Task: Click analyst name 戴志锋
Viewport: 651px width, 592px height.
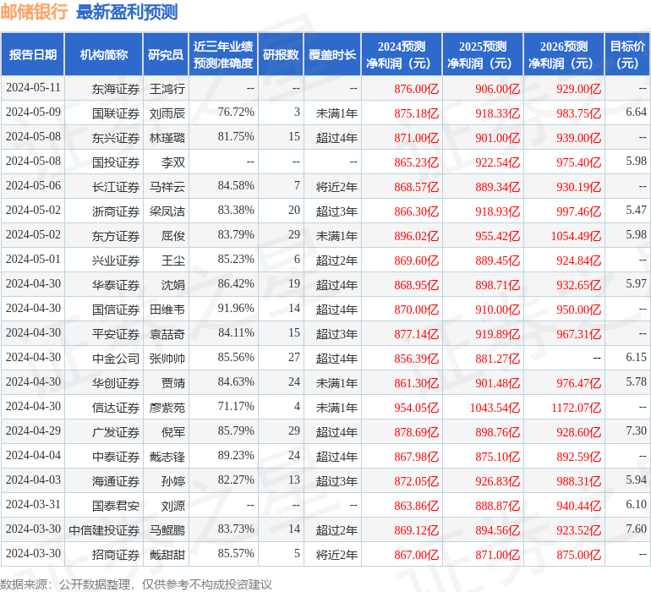Action: tap(167, 457)
